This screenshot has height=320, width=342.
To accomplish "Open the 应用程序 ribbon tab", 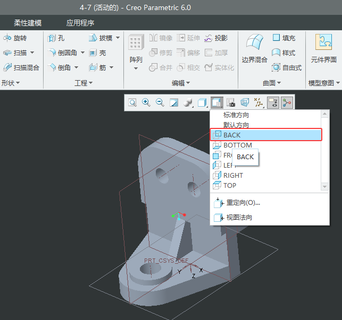I will (x=80, y=23).
